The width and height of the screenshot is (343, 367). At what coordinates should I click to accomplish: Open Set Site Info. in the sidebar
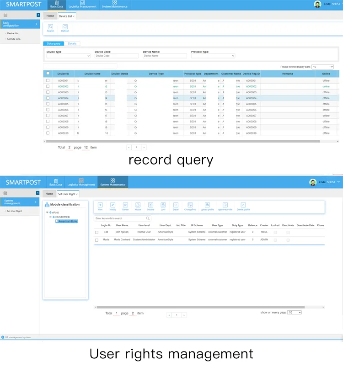13,39
